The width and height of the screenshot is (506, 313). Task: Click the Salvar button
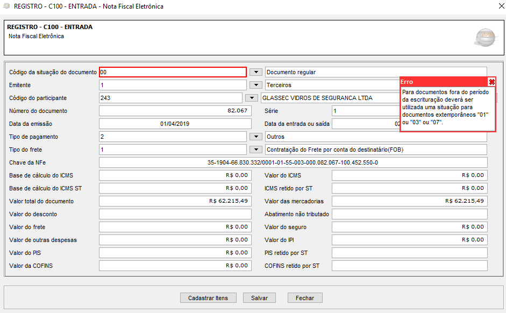tap(259, 298)
